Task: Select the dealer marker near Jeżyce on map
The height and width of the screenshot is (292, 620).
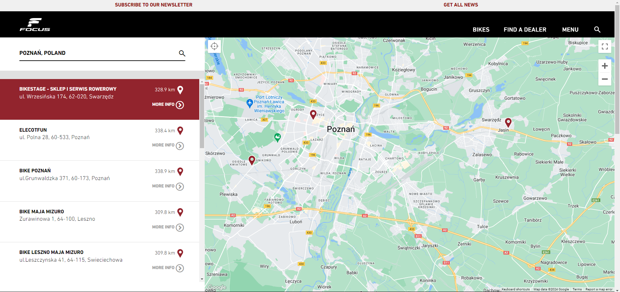Action: click(313, 115)
